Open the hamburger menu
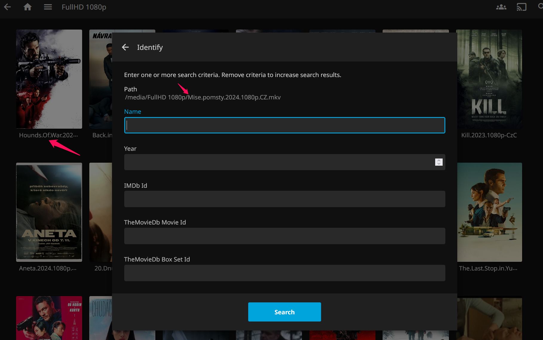The width and height of the screenshot is (543, 340). tap(48, 7)
